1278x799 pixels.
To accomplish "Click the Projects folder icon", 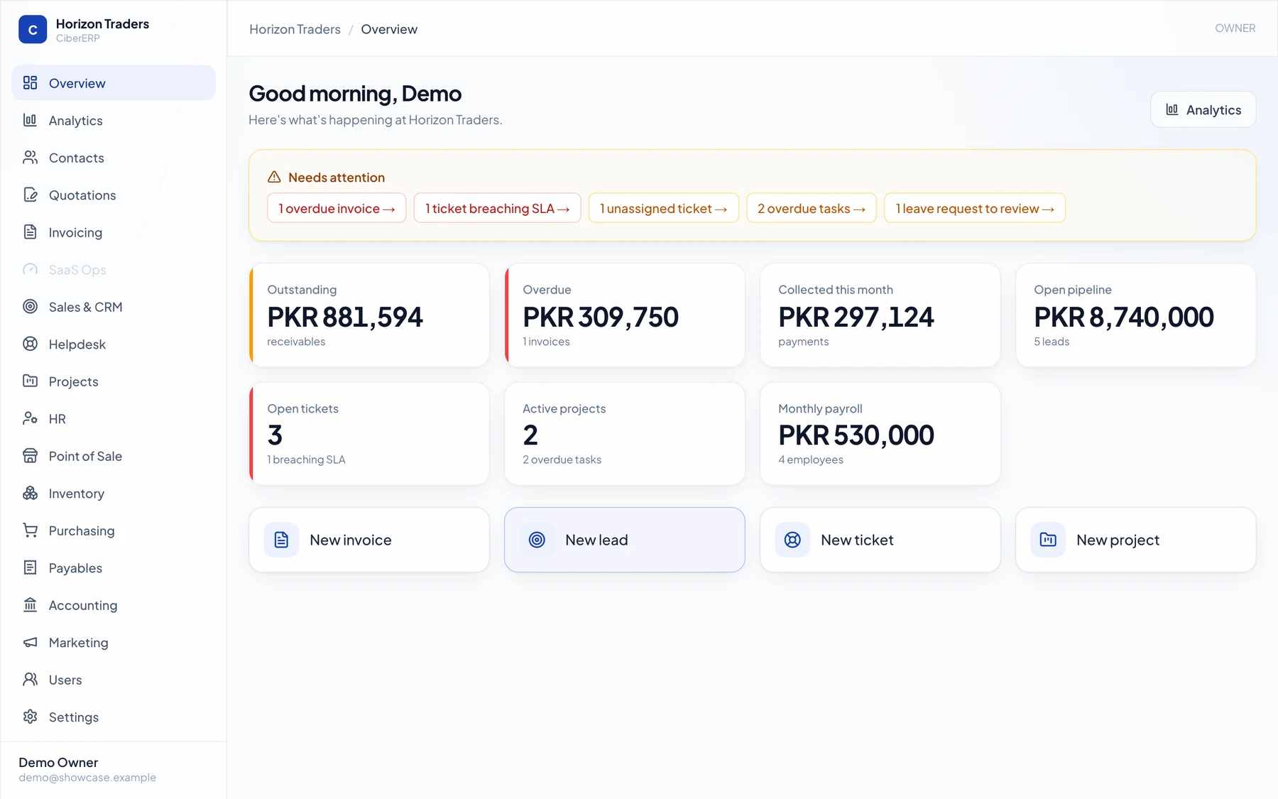I will pos(30,381).
